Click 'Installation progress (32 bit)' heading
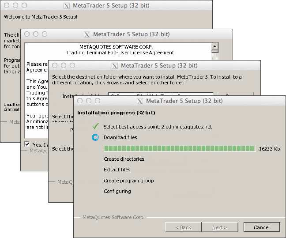This screenshot has height=238, width=286. coord(116,113)
